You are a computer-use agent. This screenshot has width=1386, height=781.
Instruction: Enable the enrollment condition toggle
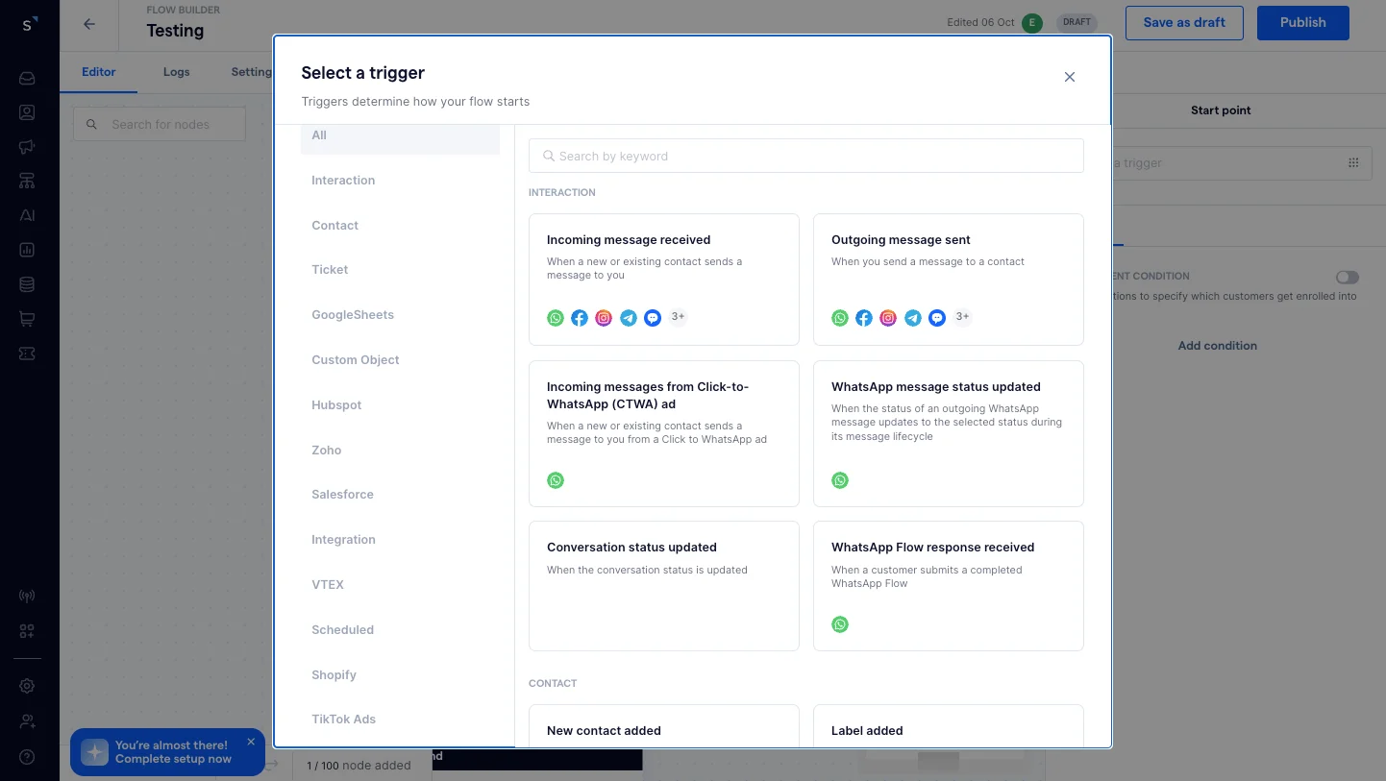click(x=1347, y=276)
